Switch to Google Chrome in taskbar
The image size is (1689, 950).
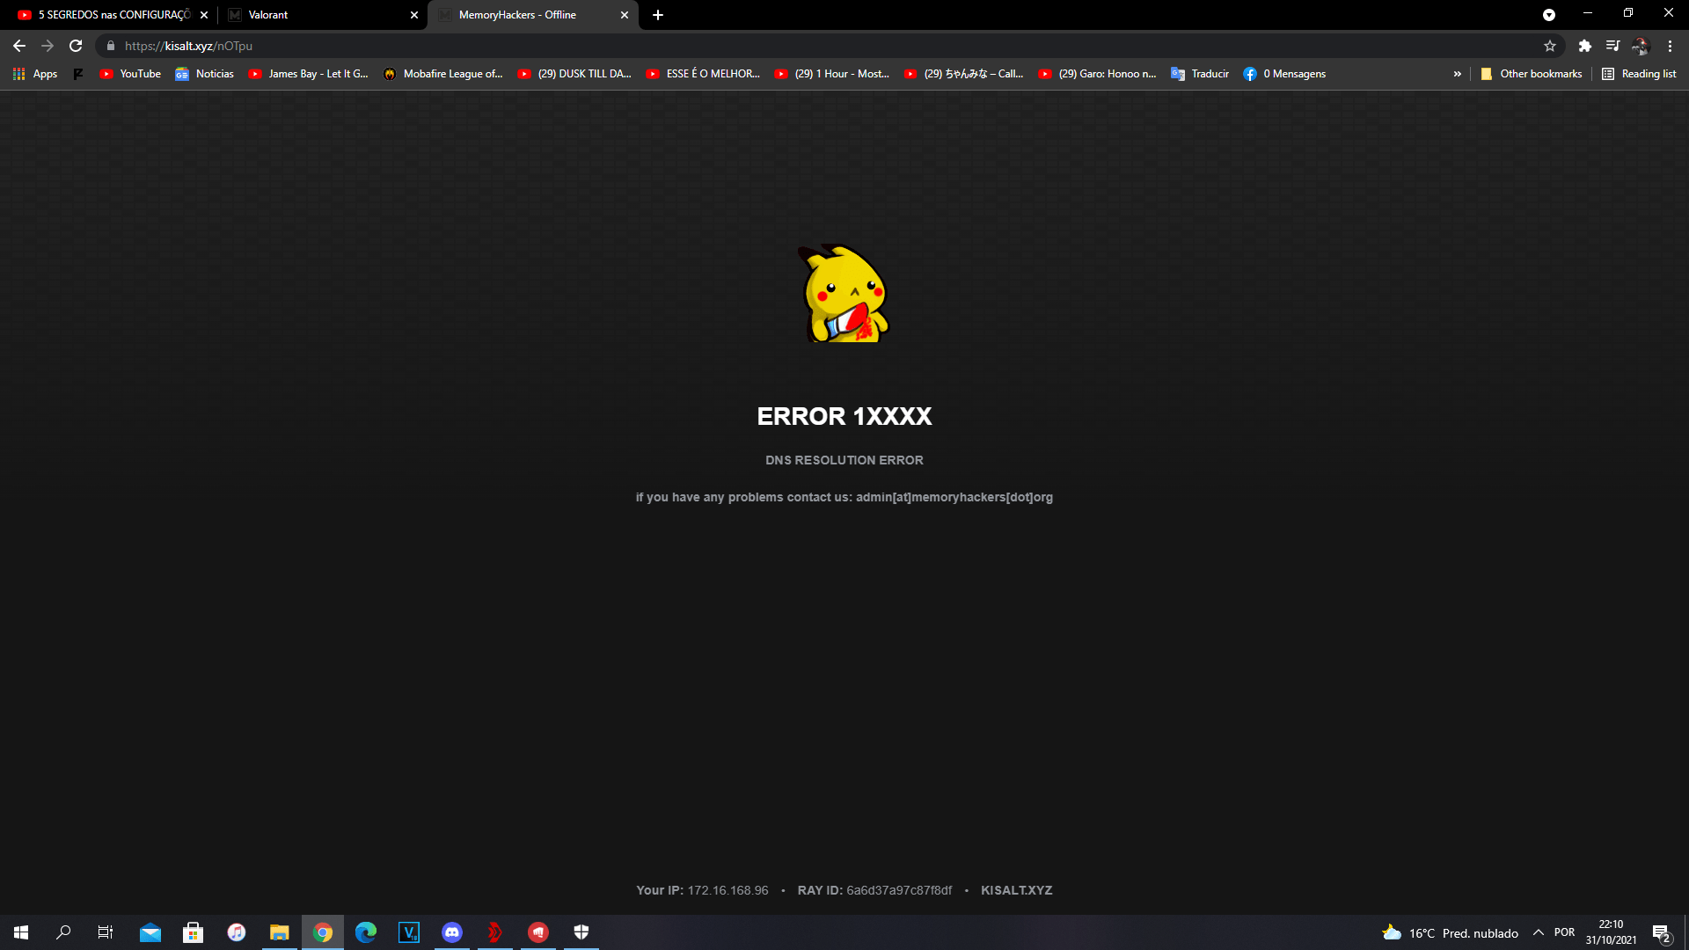pyautogui.click(x=322, y=932)
